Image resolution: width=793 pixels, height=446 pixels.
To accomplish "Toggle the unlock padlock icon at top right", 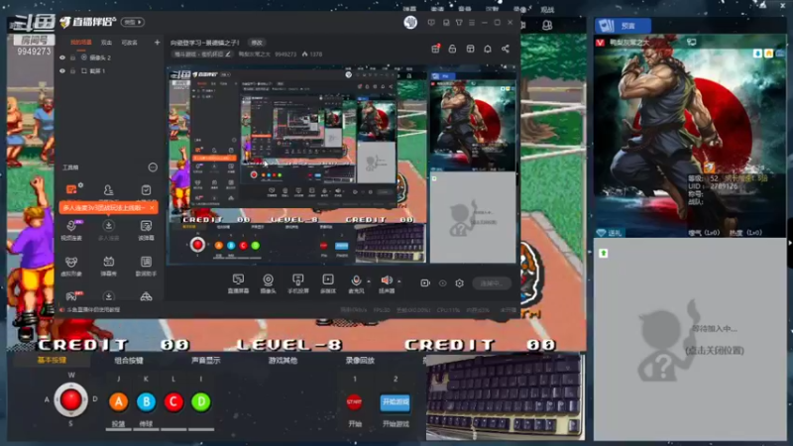I will [x=453, y=49].
